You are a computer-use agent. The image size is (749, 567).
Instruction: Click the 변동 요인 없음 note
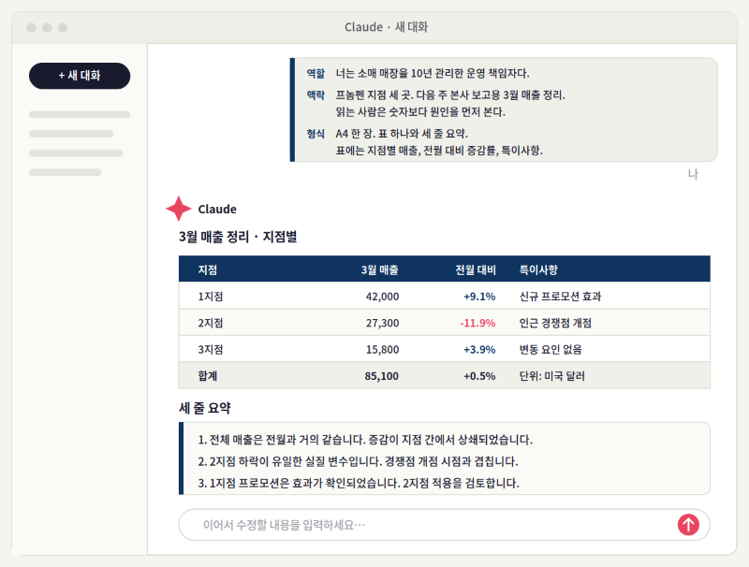(551, 349)
